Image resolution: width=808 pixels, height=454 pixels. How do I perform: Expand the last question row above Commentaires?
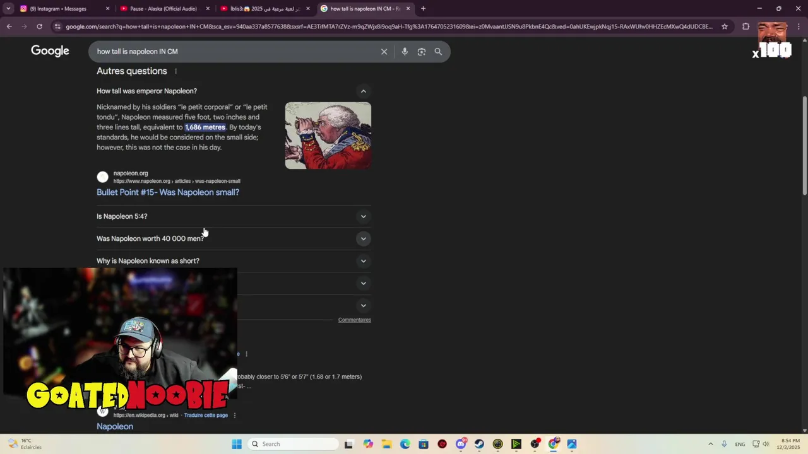tap(363, 305)
